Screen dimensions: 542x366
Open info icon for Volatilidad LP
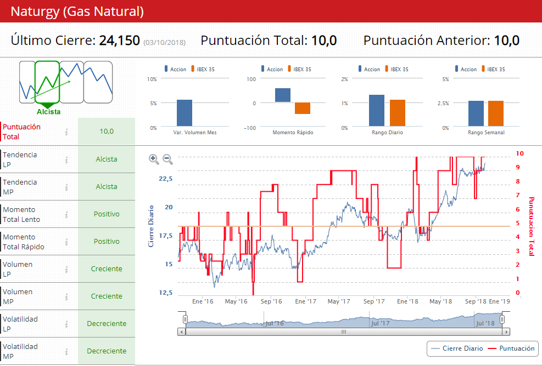[66, 324]
